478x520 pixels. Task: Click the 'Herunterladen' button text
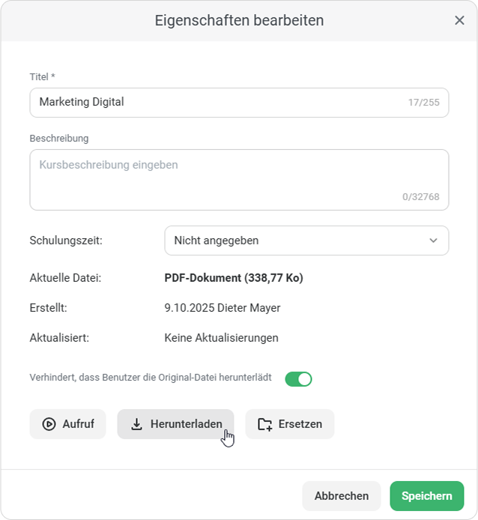click(186, 424)
